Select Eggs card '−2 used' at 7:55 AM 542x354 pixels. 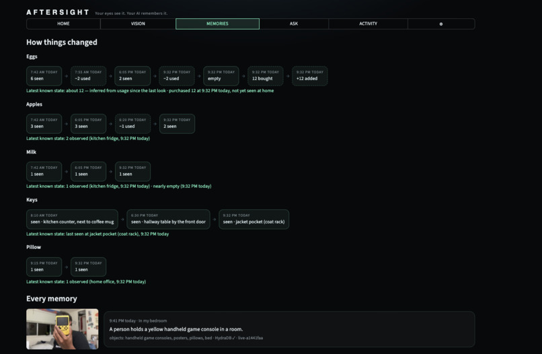pos(88,76)
